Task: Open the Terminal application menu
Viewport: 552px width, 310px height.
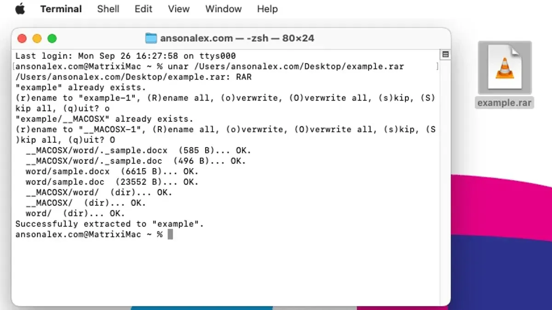Action: point(61,9)
